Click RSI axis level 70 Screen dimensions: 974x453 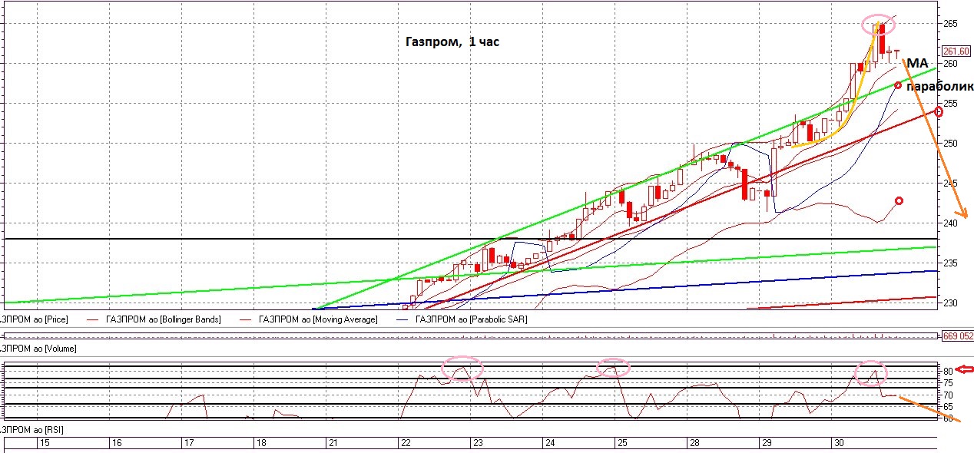tap(948, 395)
